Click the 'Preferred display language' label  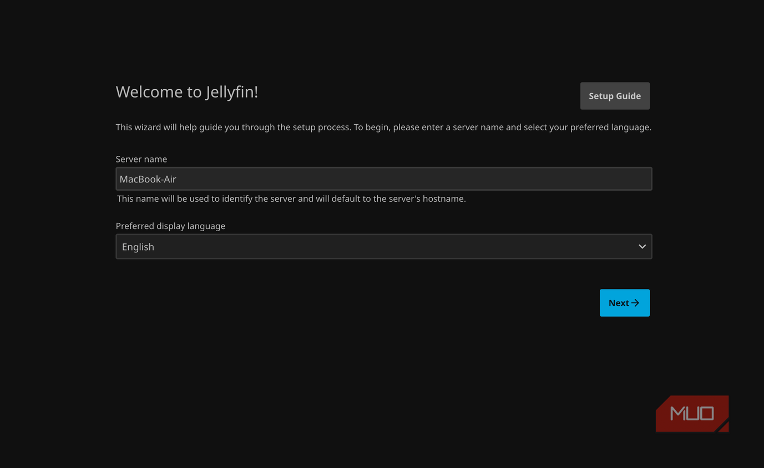pyautogui.click(x=170, y=226)
